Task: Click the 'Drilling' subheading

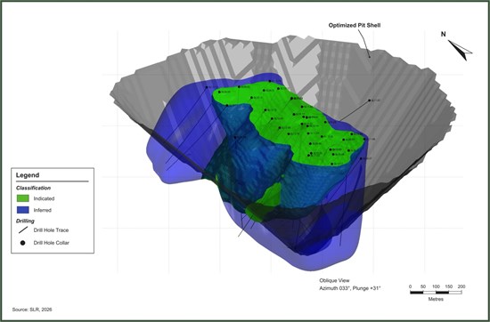Action: pos(25,221)
